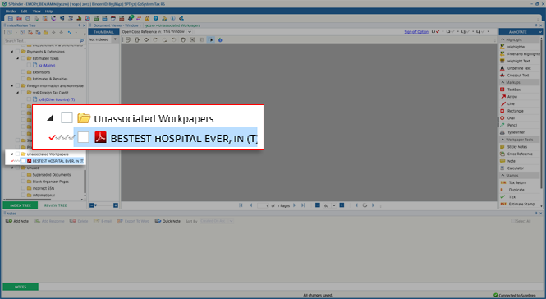Collapse the Payments & Extensions tree node
The image size is (546, 299).
pos(12,52)
